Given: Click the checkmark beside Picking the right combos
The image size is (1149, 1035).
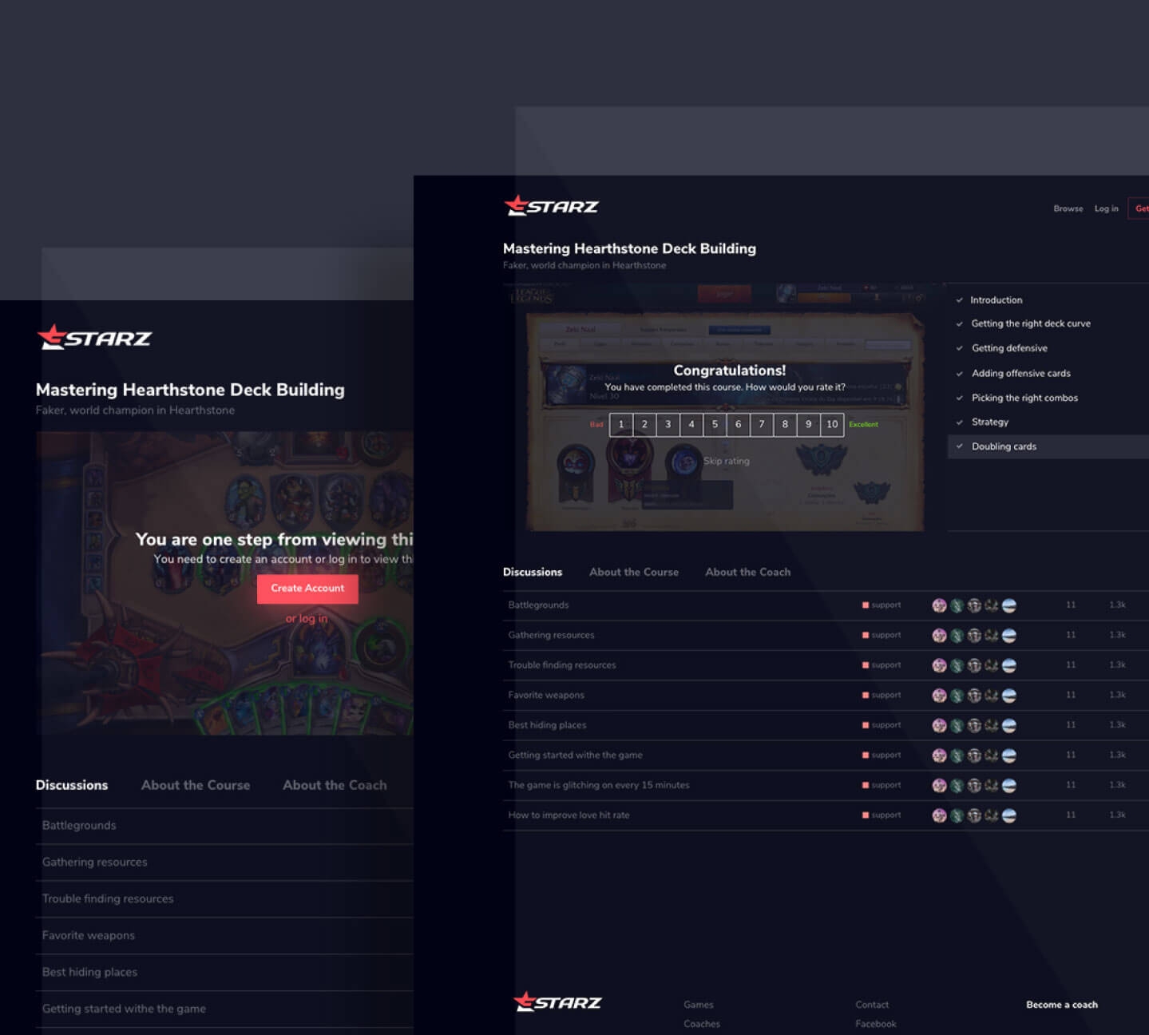Looking at the screenshot, I should click(x=959, y=398).
